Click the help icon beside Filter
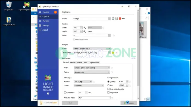The width and height of the screenshot is (191, 107). pyautogui.click(x=112, y=68)
